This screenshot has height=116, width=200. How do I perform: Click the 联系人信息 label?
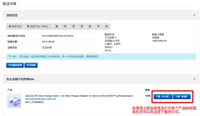[158, 34]
